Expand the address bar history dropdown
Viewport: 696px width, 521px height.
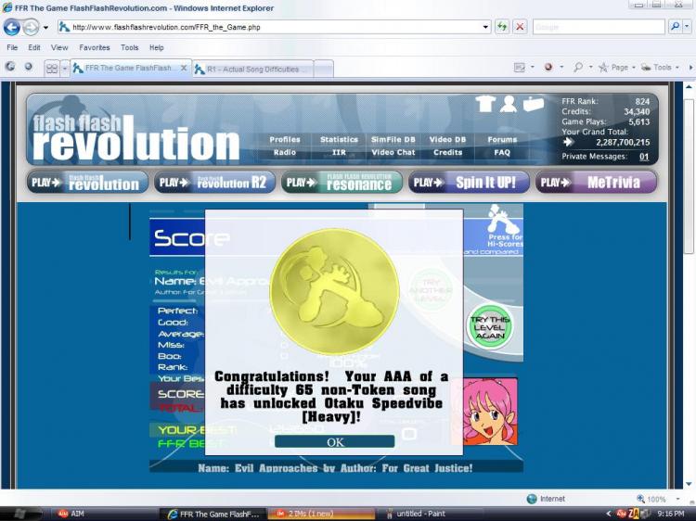(485, 27)
